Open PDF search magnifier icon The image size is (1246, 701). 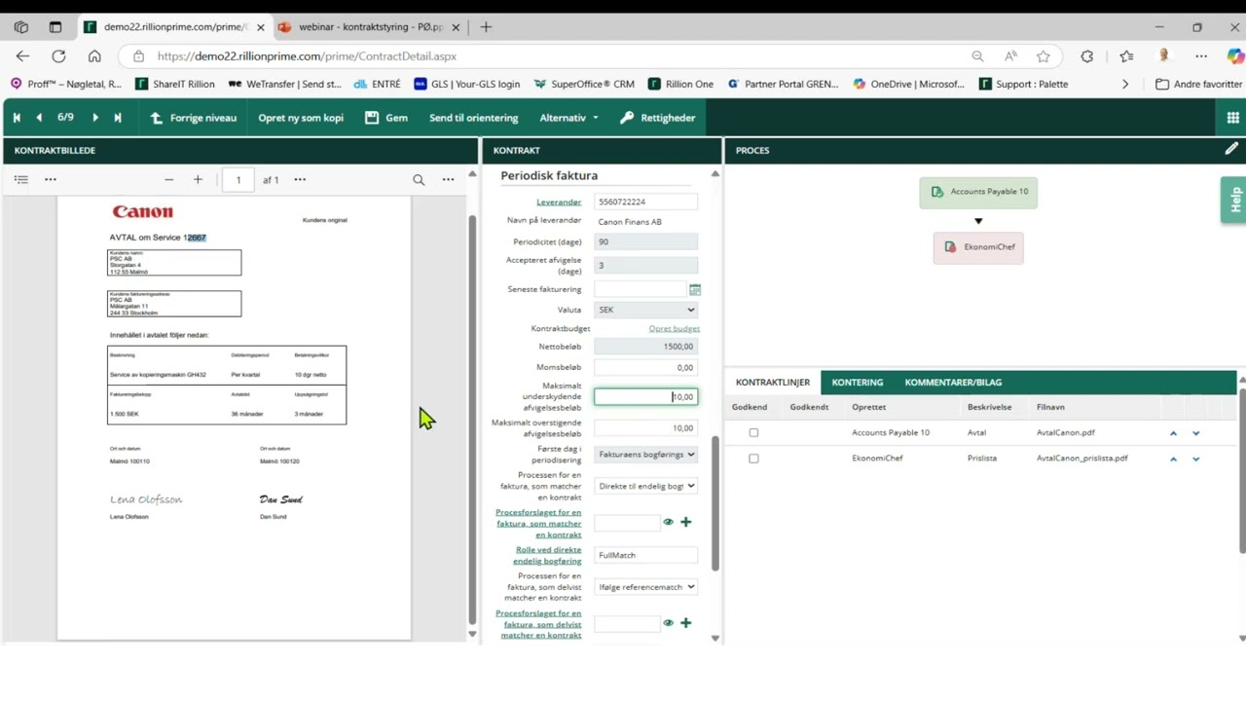pos(419,179)
